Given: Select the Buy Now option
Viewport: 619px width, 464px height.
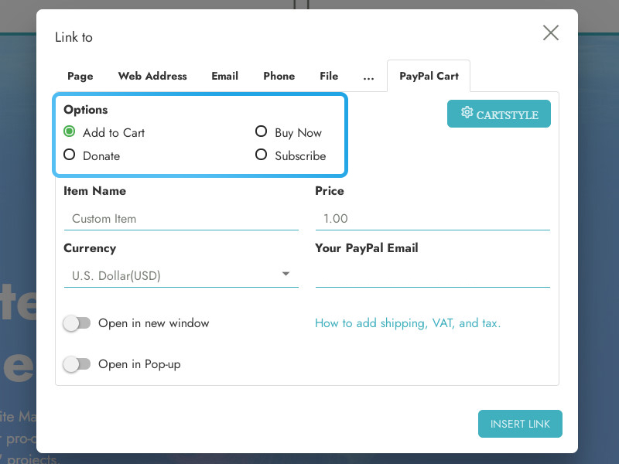Looking at the screenshot, I should point(261,131).
